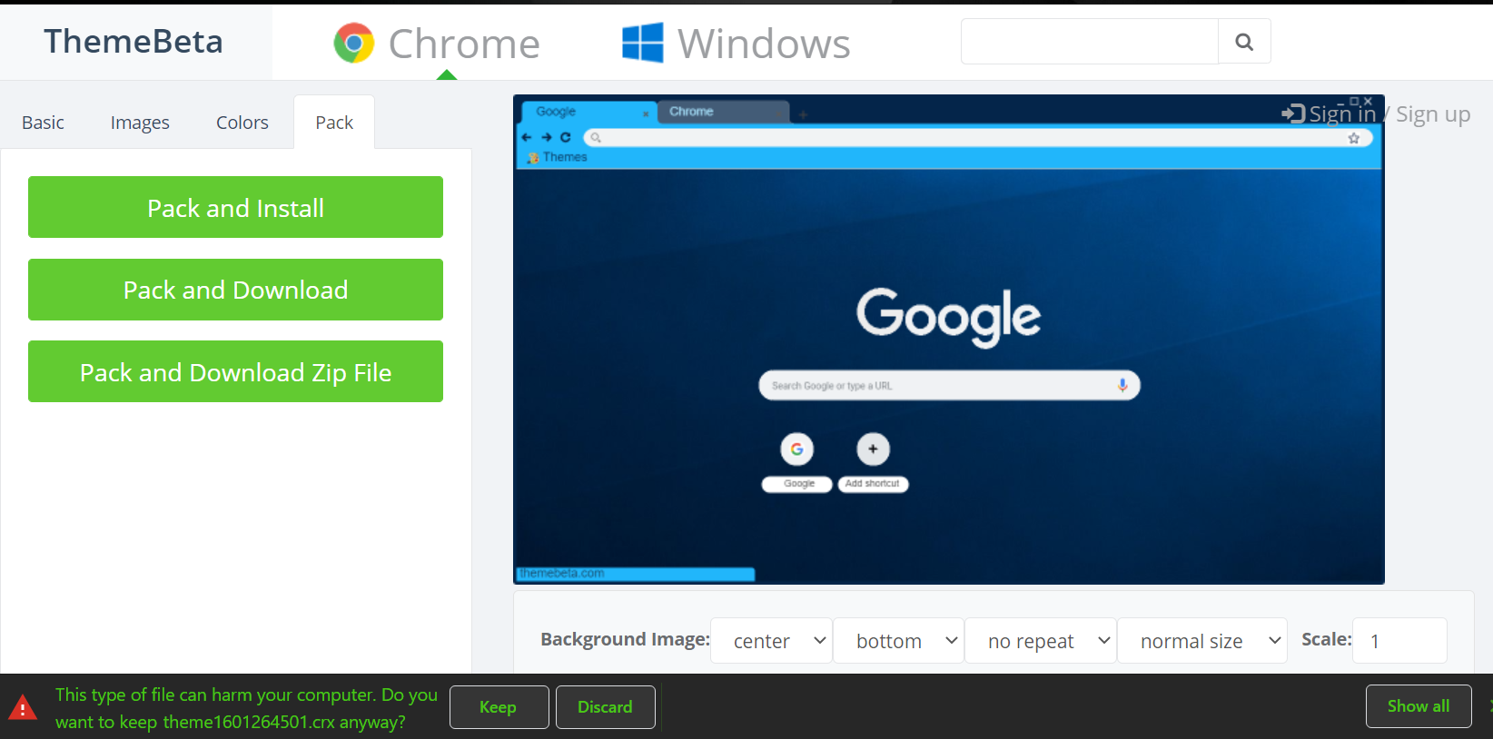Close the Google tab in the theme preview
Viewport: 1493px width, 739px height.
pyautogui.click(x=646, y=113)
